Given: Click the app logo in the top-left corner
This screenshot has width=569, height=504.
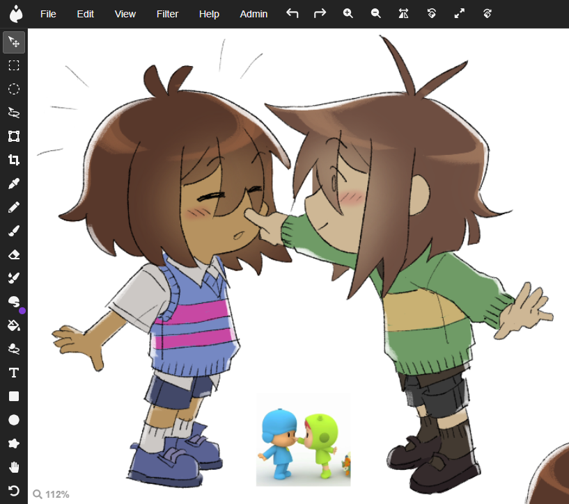Looking at the screenshot, I should [x=15, y=14].
